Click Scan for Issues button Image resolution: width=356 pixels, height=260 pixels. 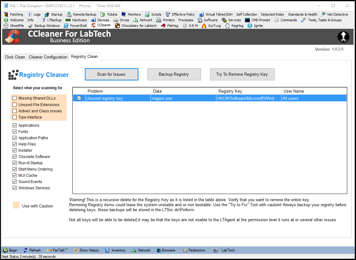[x=111, y=74]
